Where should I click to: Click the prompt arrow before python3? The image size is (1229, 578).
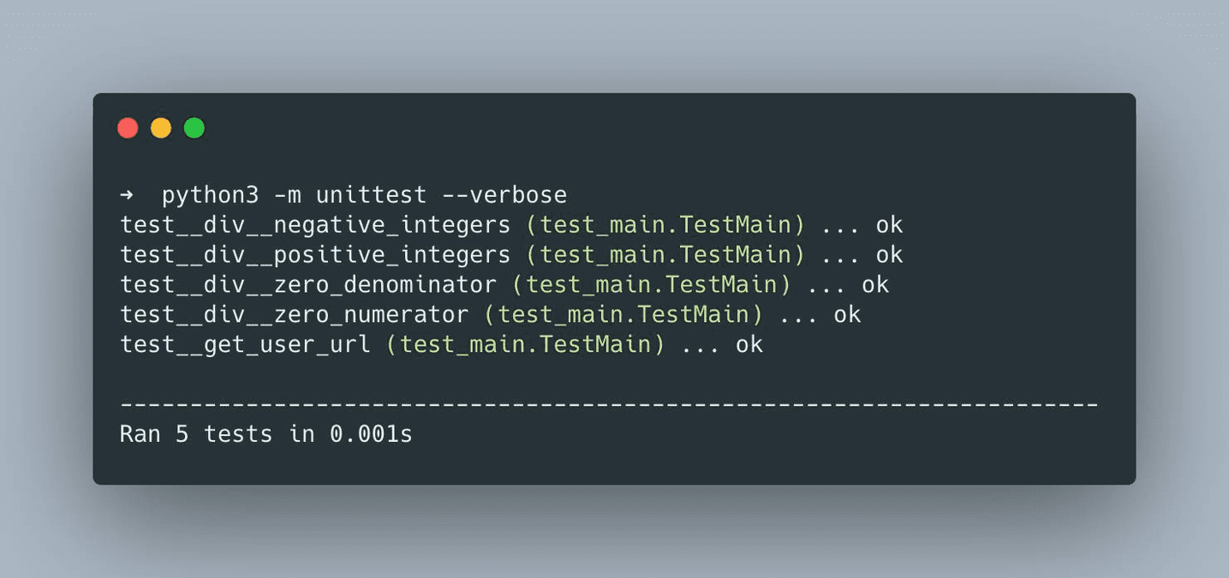(127, 195)
